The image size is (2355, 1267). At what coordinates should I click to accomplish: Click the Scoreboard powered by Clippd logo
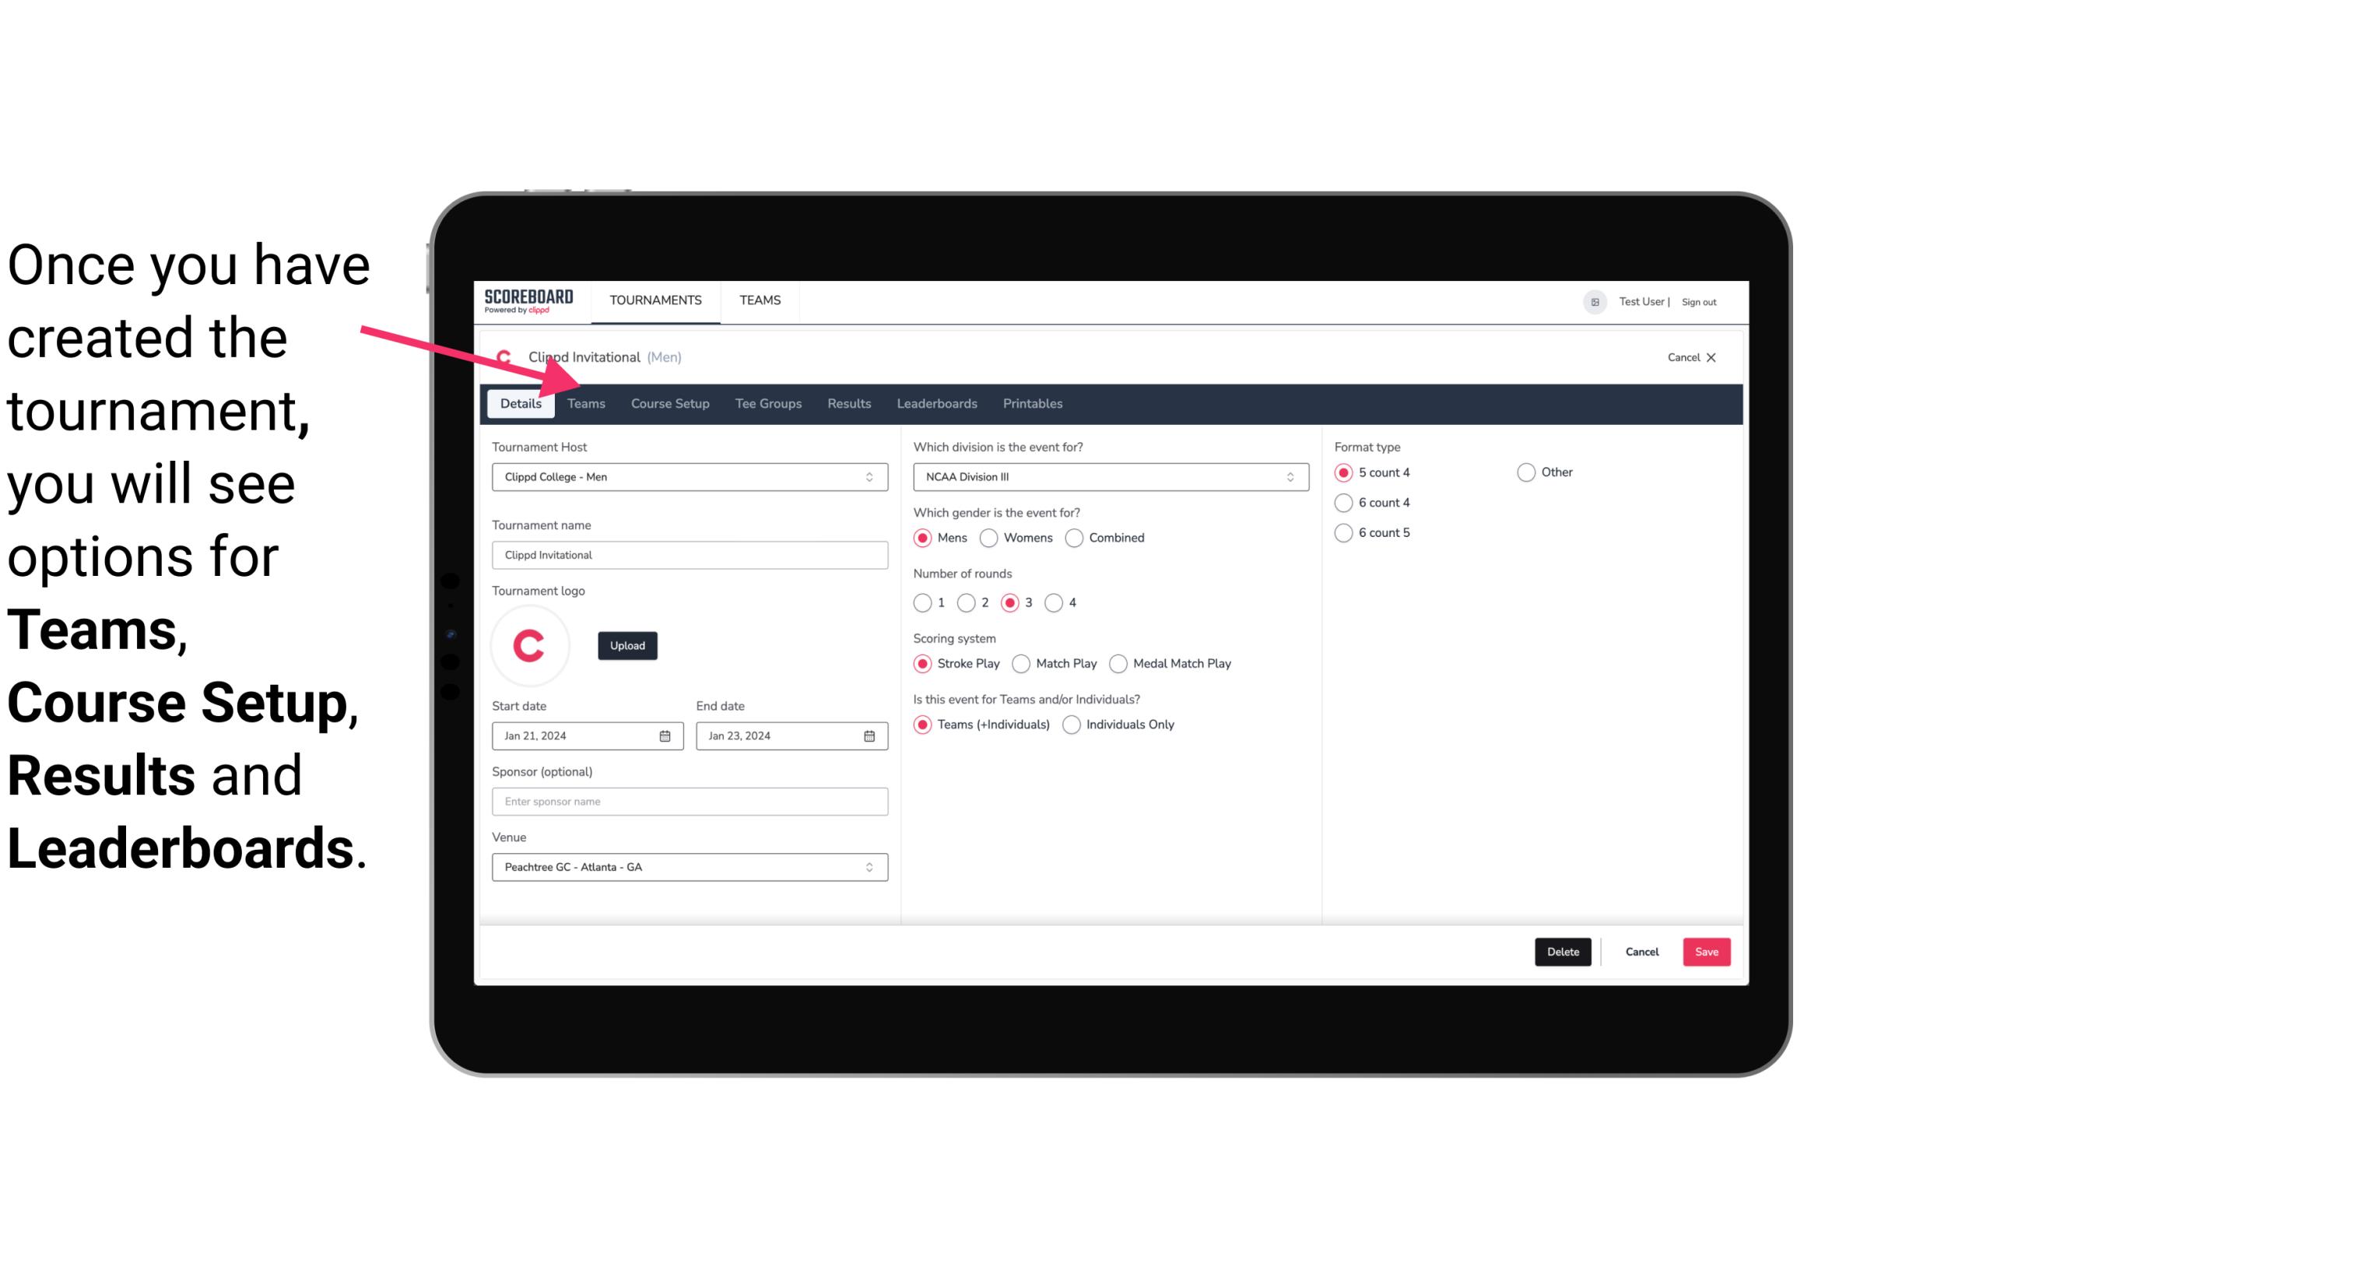click(x=528, y=301)
